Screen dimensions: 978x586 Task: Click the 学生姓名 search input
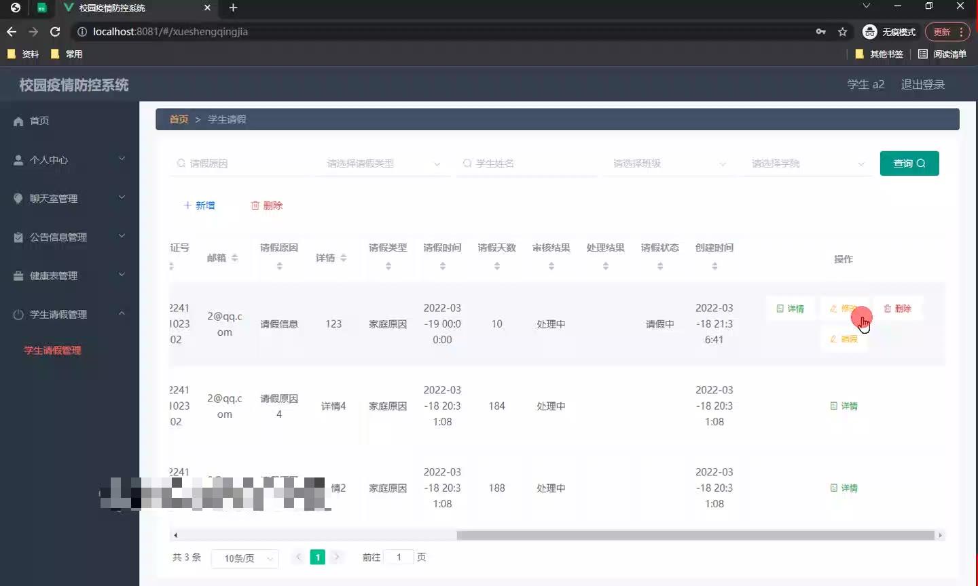526,163
